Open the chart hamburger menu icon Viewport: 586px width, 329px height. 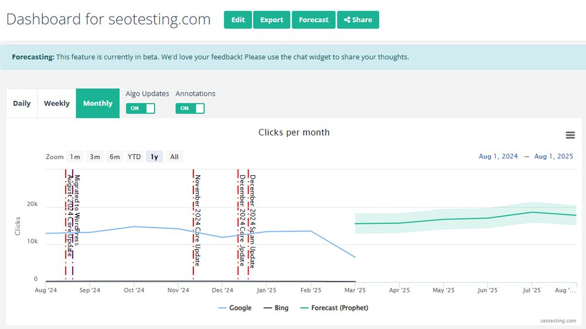[x=570, y=135]
